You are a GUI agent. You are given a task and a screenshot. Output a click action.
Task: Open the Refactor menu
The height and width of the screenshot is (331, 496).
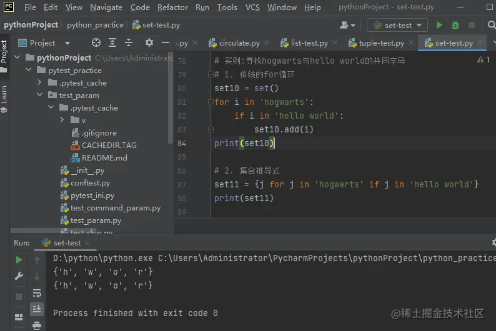(172, 7)
